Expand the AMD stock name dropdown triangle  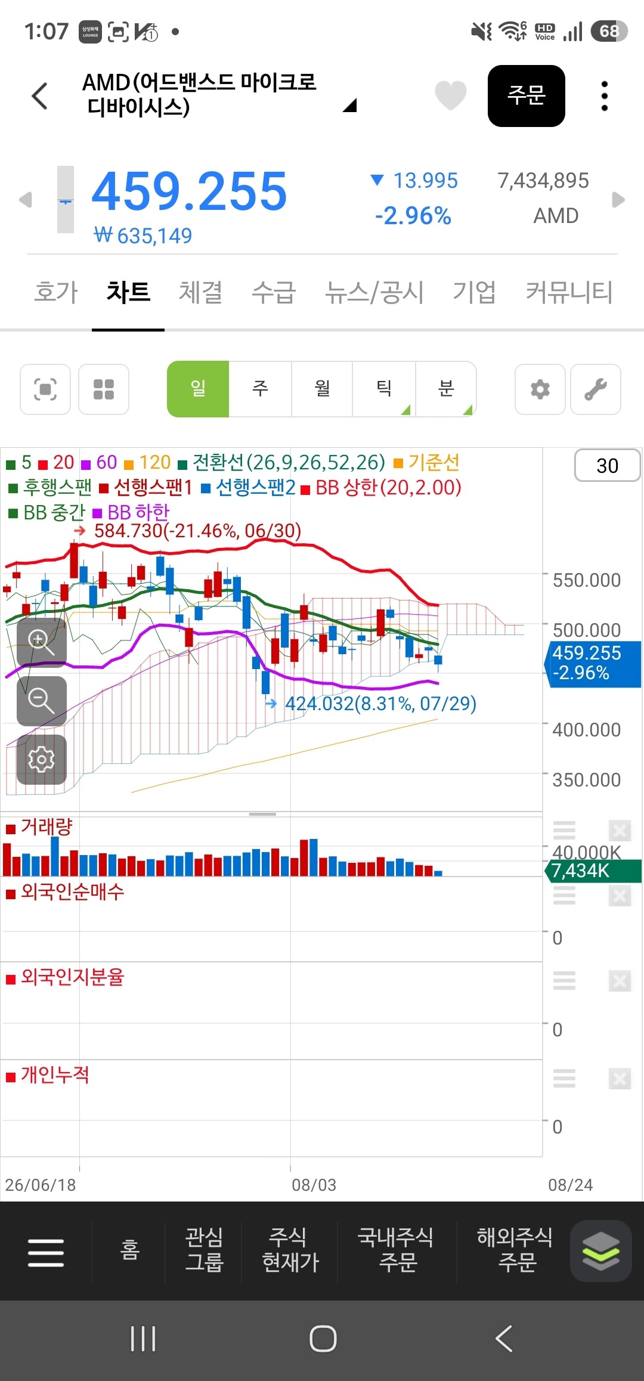point(350,106)
